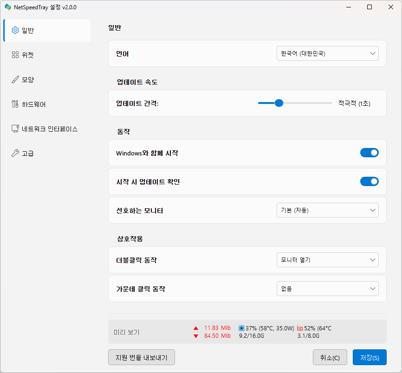The width and height of the screenshot is (402, 373).
Task: Toggle Windows와 함께 시작 switch
Action: point(369,153)
